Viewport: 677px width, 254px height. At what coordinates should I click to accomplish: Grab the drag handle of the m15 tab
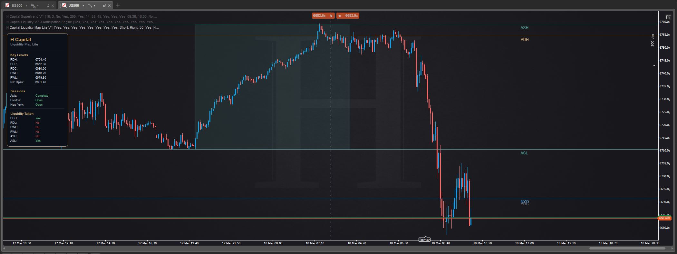pyautogui.click(x=3, y=5)
